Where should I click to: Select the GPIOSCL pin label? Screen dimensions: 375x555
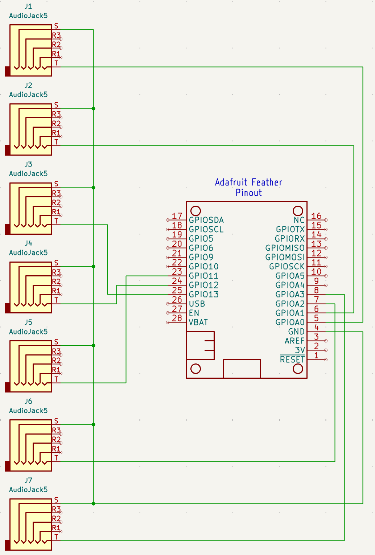coord(206,230)
